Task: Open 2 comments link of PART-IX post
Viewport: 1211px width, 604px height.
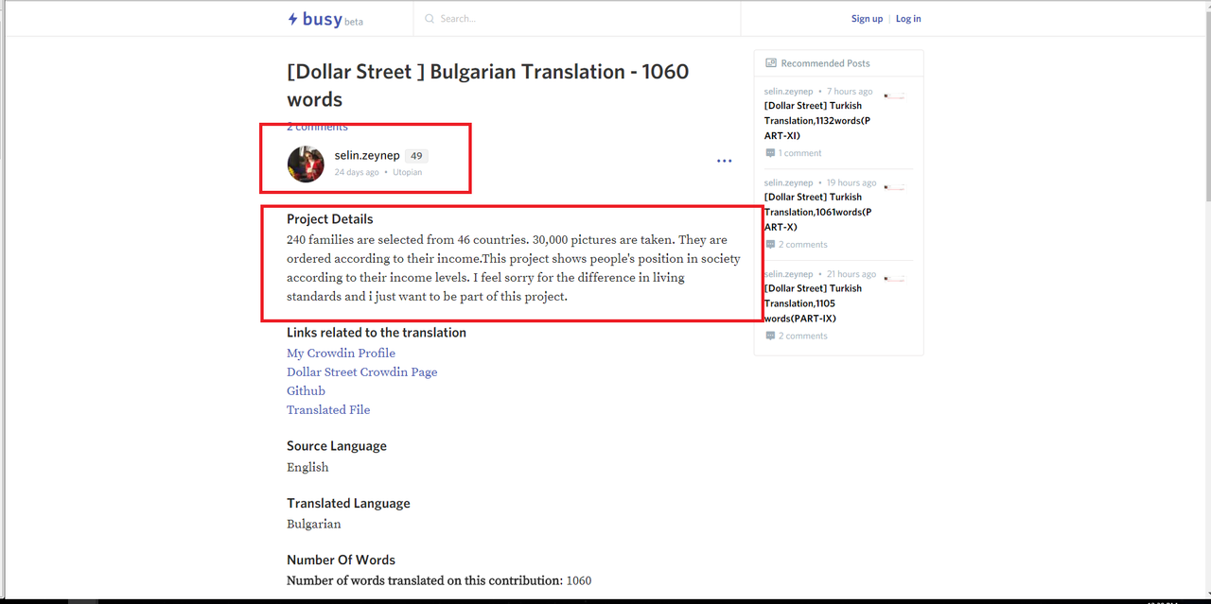Action: pos(802,337)
